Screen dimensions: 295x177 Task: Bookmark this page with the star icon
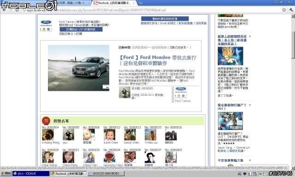pyautogui.click(x=284, y=10)
